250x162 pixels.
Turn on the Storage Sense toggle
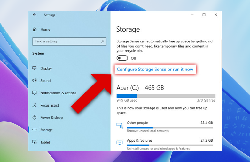click(122, 58)
